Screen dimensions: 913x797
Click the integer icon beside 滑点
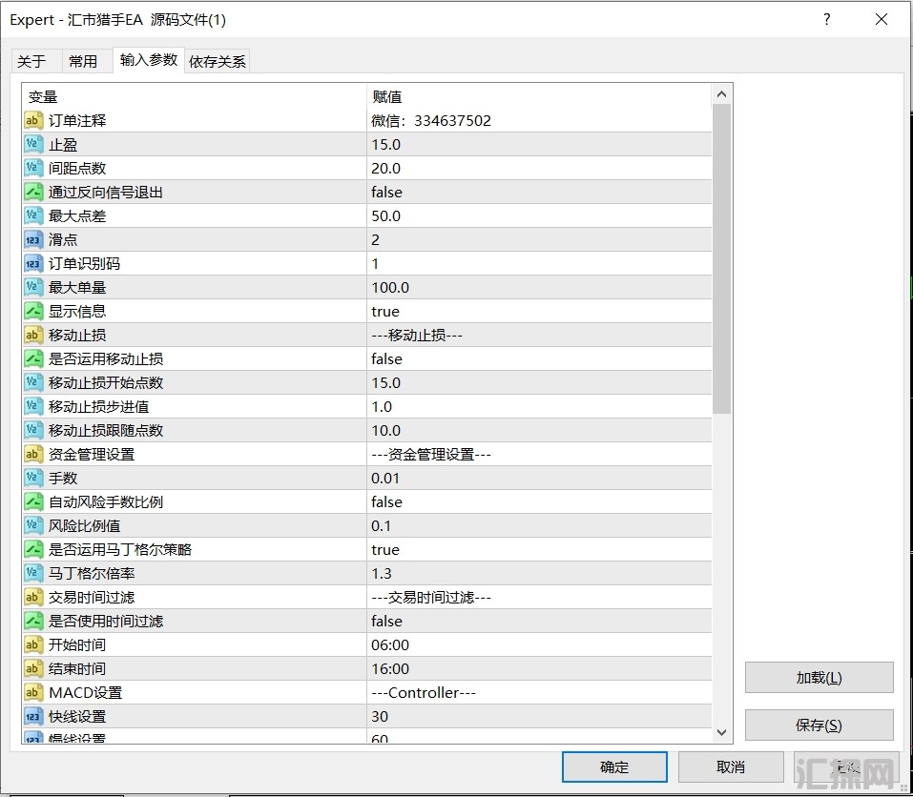[x=33, y=239]
